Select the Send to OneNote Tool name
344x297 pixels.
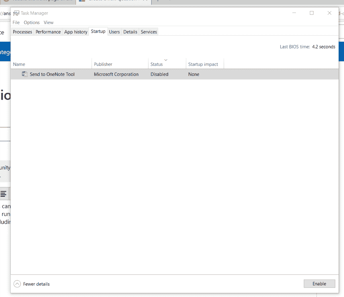tap(52, 74)
